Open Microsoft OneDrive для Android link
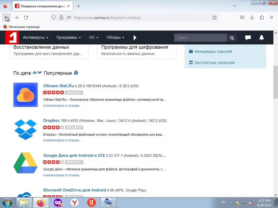This screenshot has height=208, width=278. (75, 190)
